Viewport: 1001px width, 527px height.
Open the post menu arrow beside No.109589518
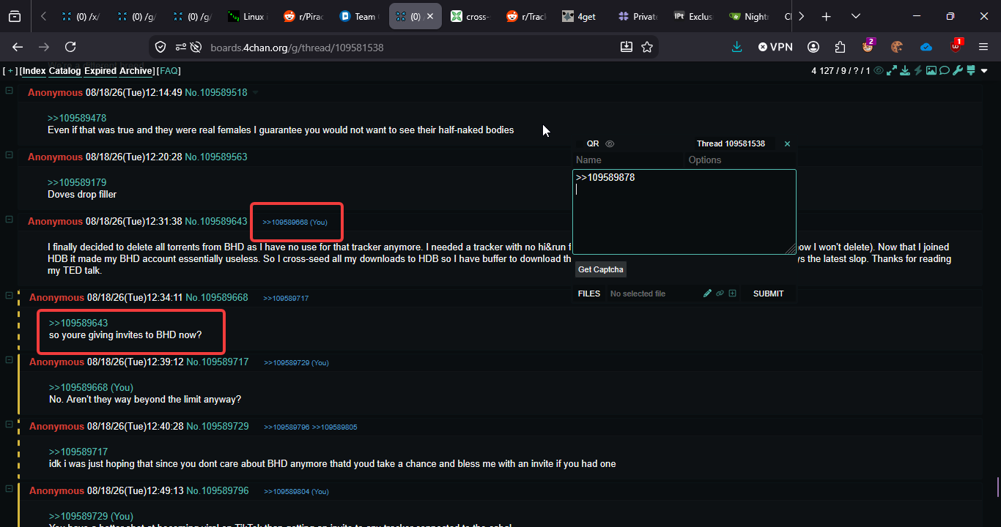coord(256,92)
